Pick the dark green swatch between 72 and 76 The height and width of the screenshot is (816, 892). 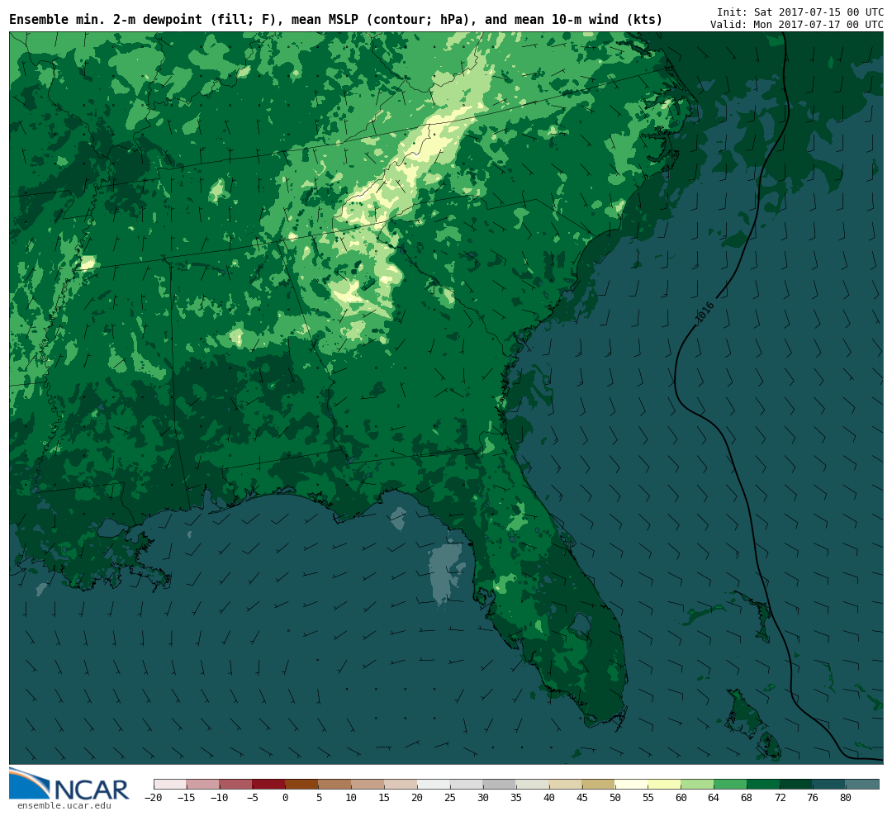797,784
